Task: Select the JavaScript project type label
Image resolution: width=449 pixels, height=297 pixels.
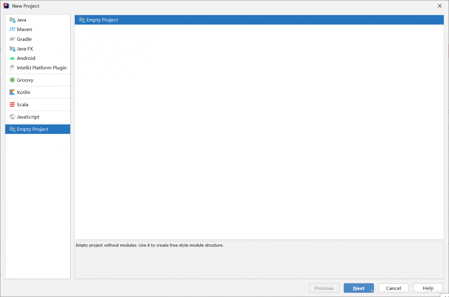Action: tap(28, 117)
